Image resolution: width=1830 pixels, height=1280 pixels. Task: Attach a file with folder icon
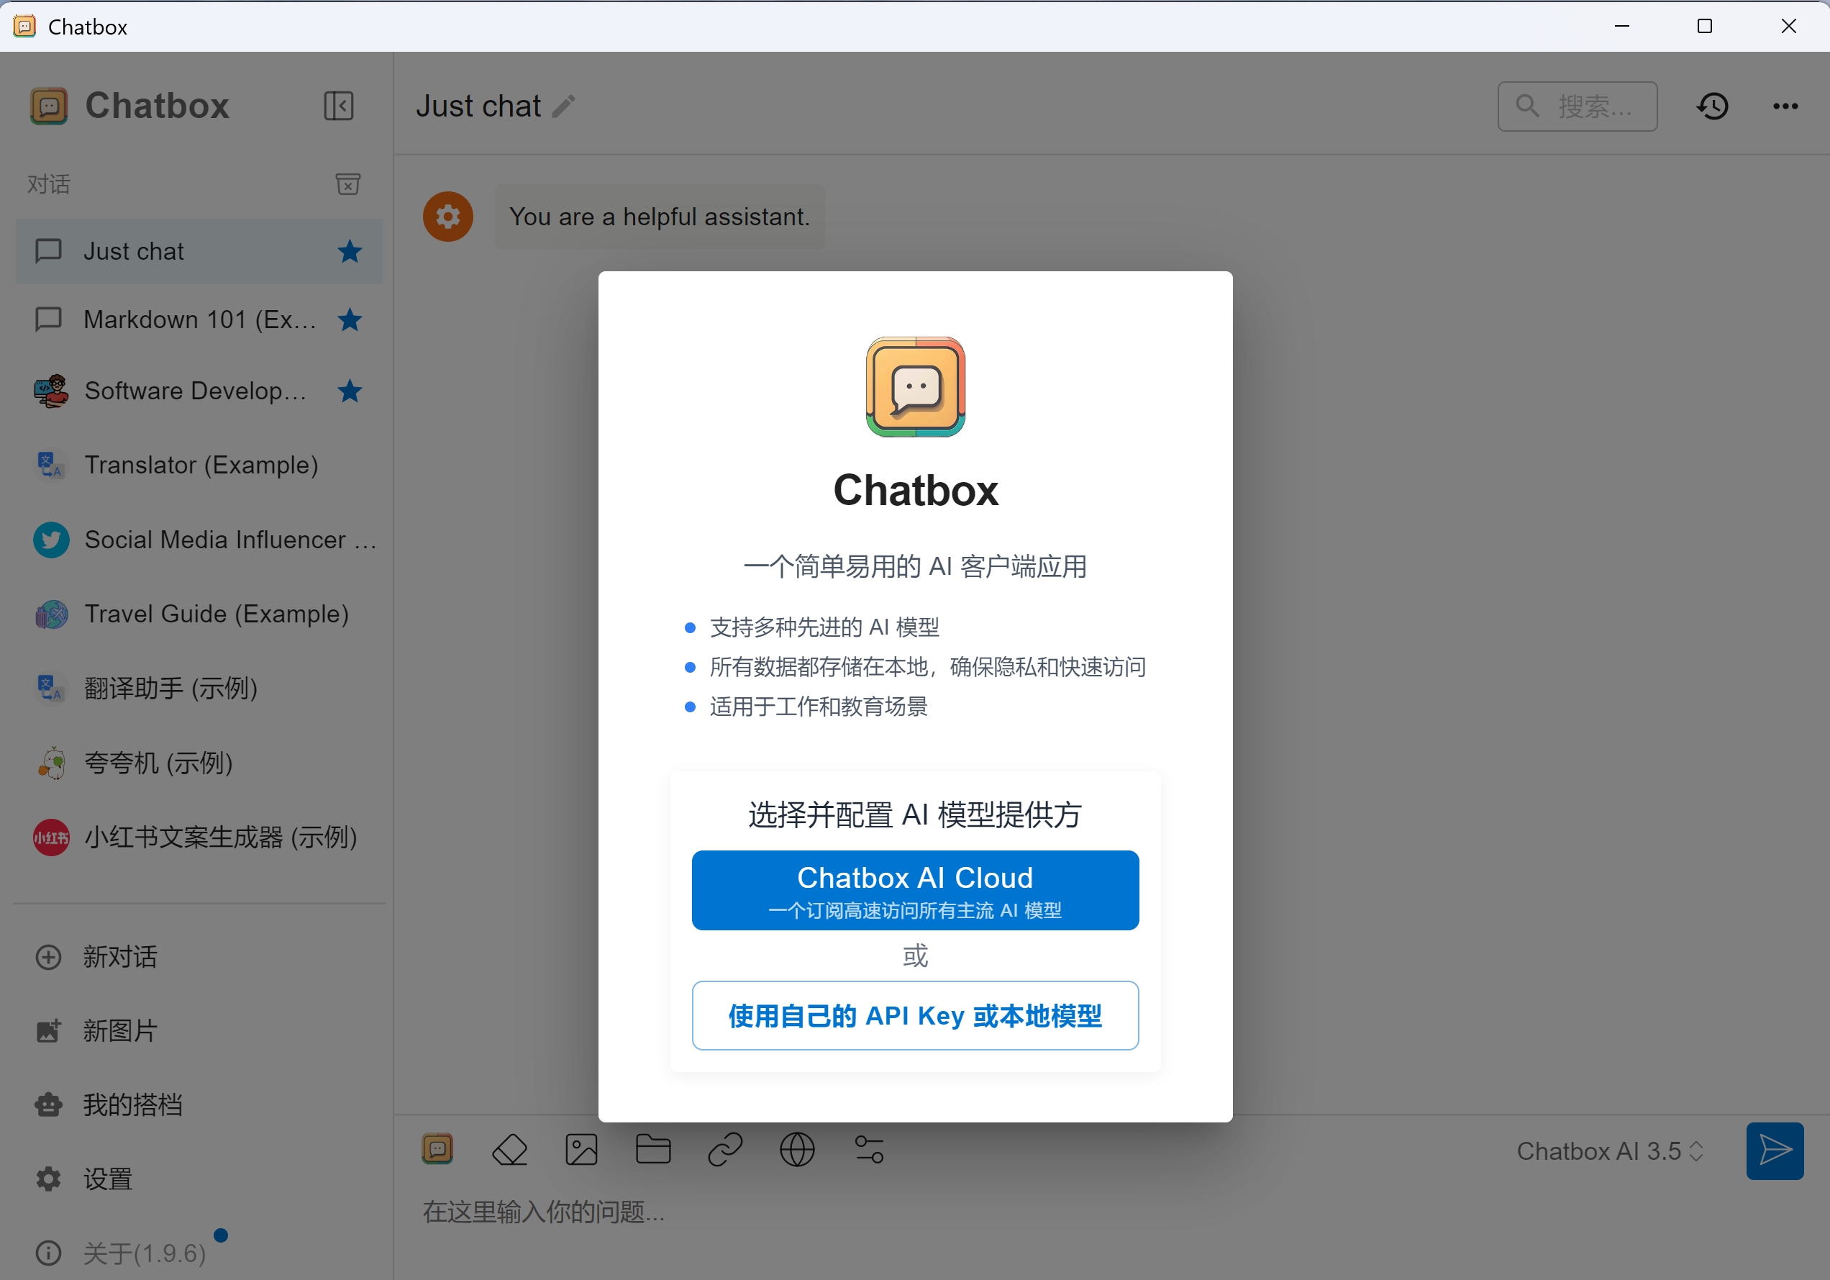tap(652, 1149)
